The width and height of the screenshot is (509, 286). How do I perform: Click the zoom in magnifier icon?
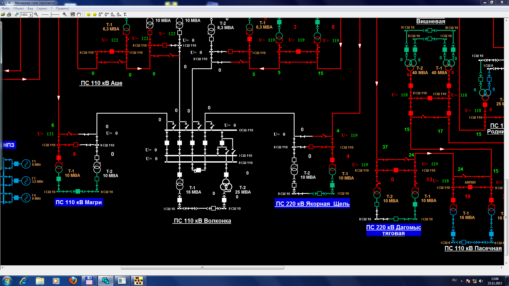[64, 15]
